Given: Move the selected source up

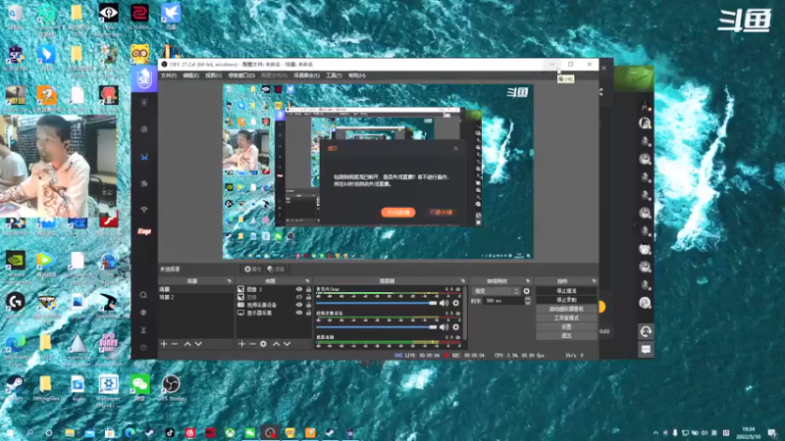Looking at the screenshot, I should [x=276, y=344].
